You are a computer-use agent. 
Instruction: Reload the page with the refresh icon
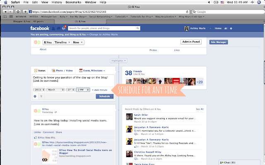(x=187, y=12)
